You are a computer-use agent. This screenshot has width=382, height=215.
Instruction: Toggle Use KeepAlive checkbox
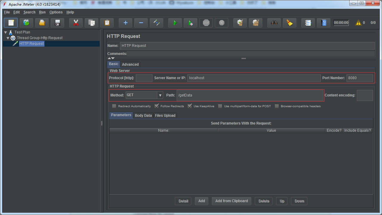coord(190,106)
